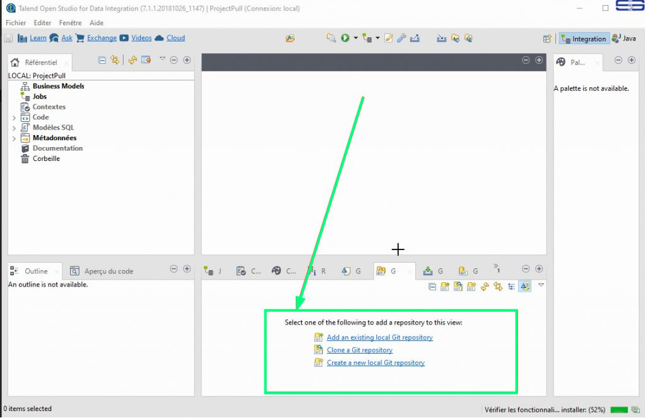Switch to the Aperçu du code tab
Image resolution: width=645 pixels, height=418 pixels.
pyautogui.click(x=102, y=271)
